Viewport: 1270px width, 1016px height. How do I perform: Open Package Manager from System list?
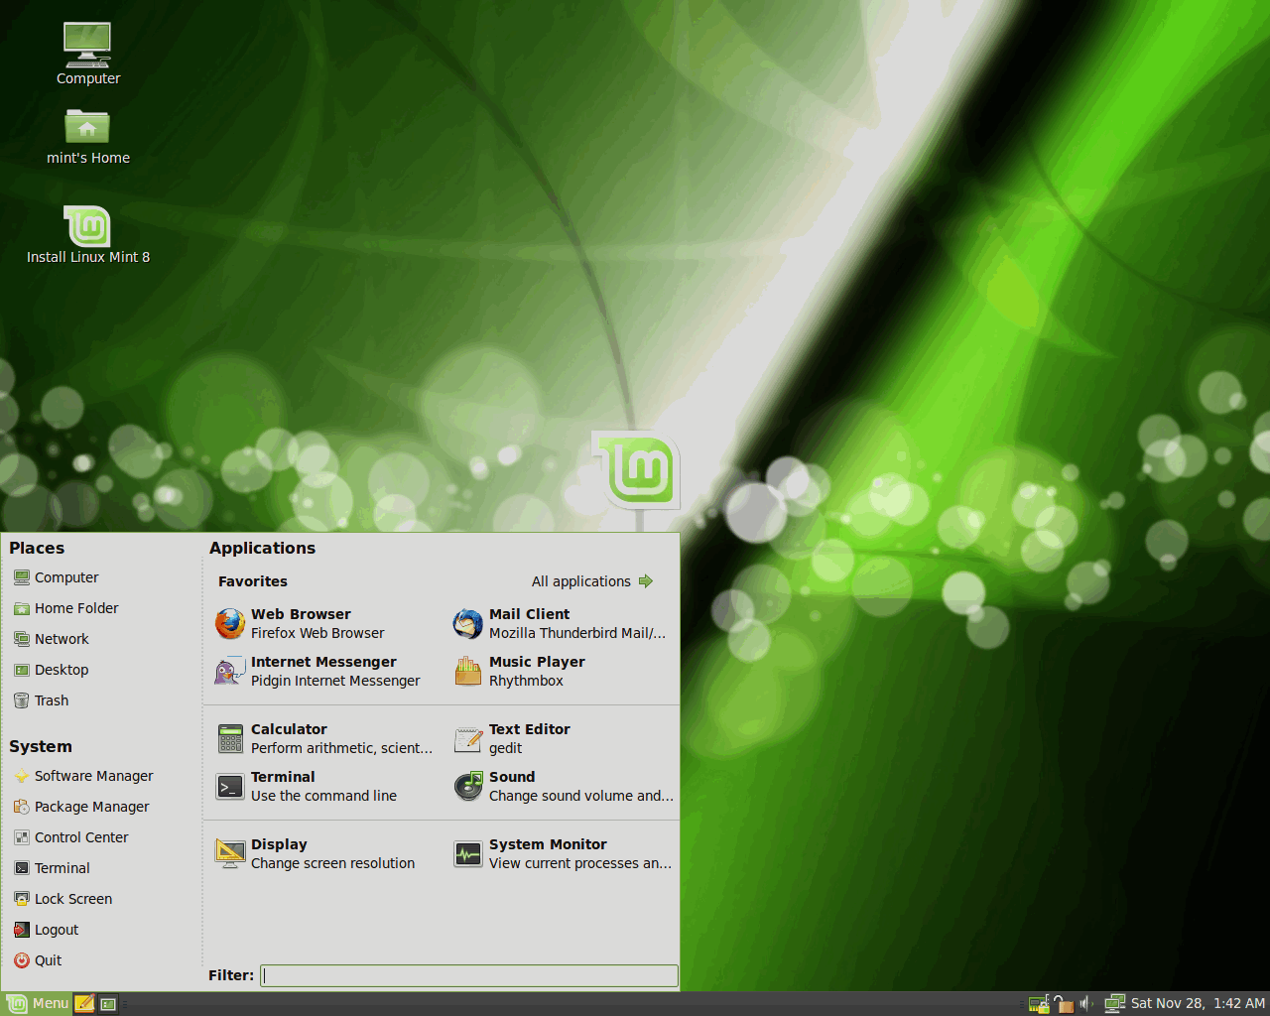pos(81,807)
